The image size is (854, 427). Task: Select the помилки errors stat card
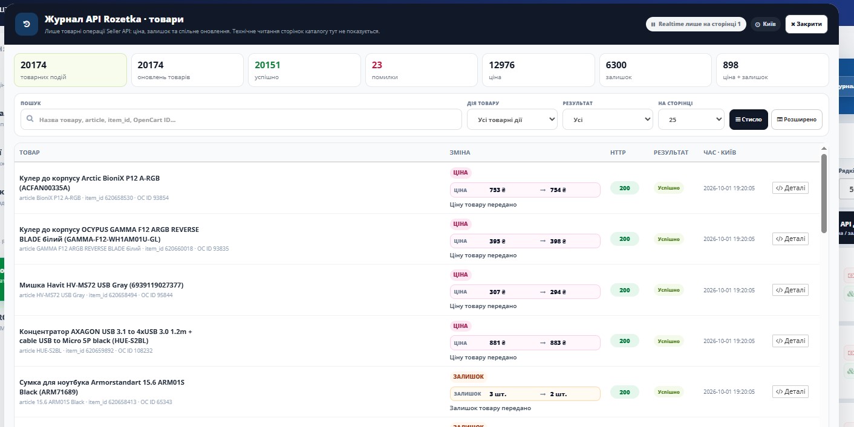pyautogui.click(x=422, y=70)
